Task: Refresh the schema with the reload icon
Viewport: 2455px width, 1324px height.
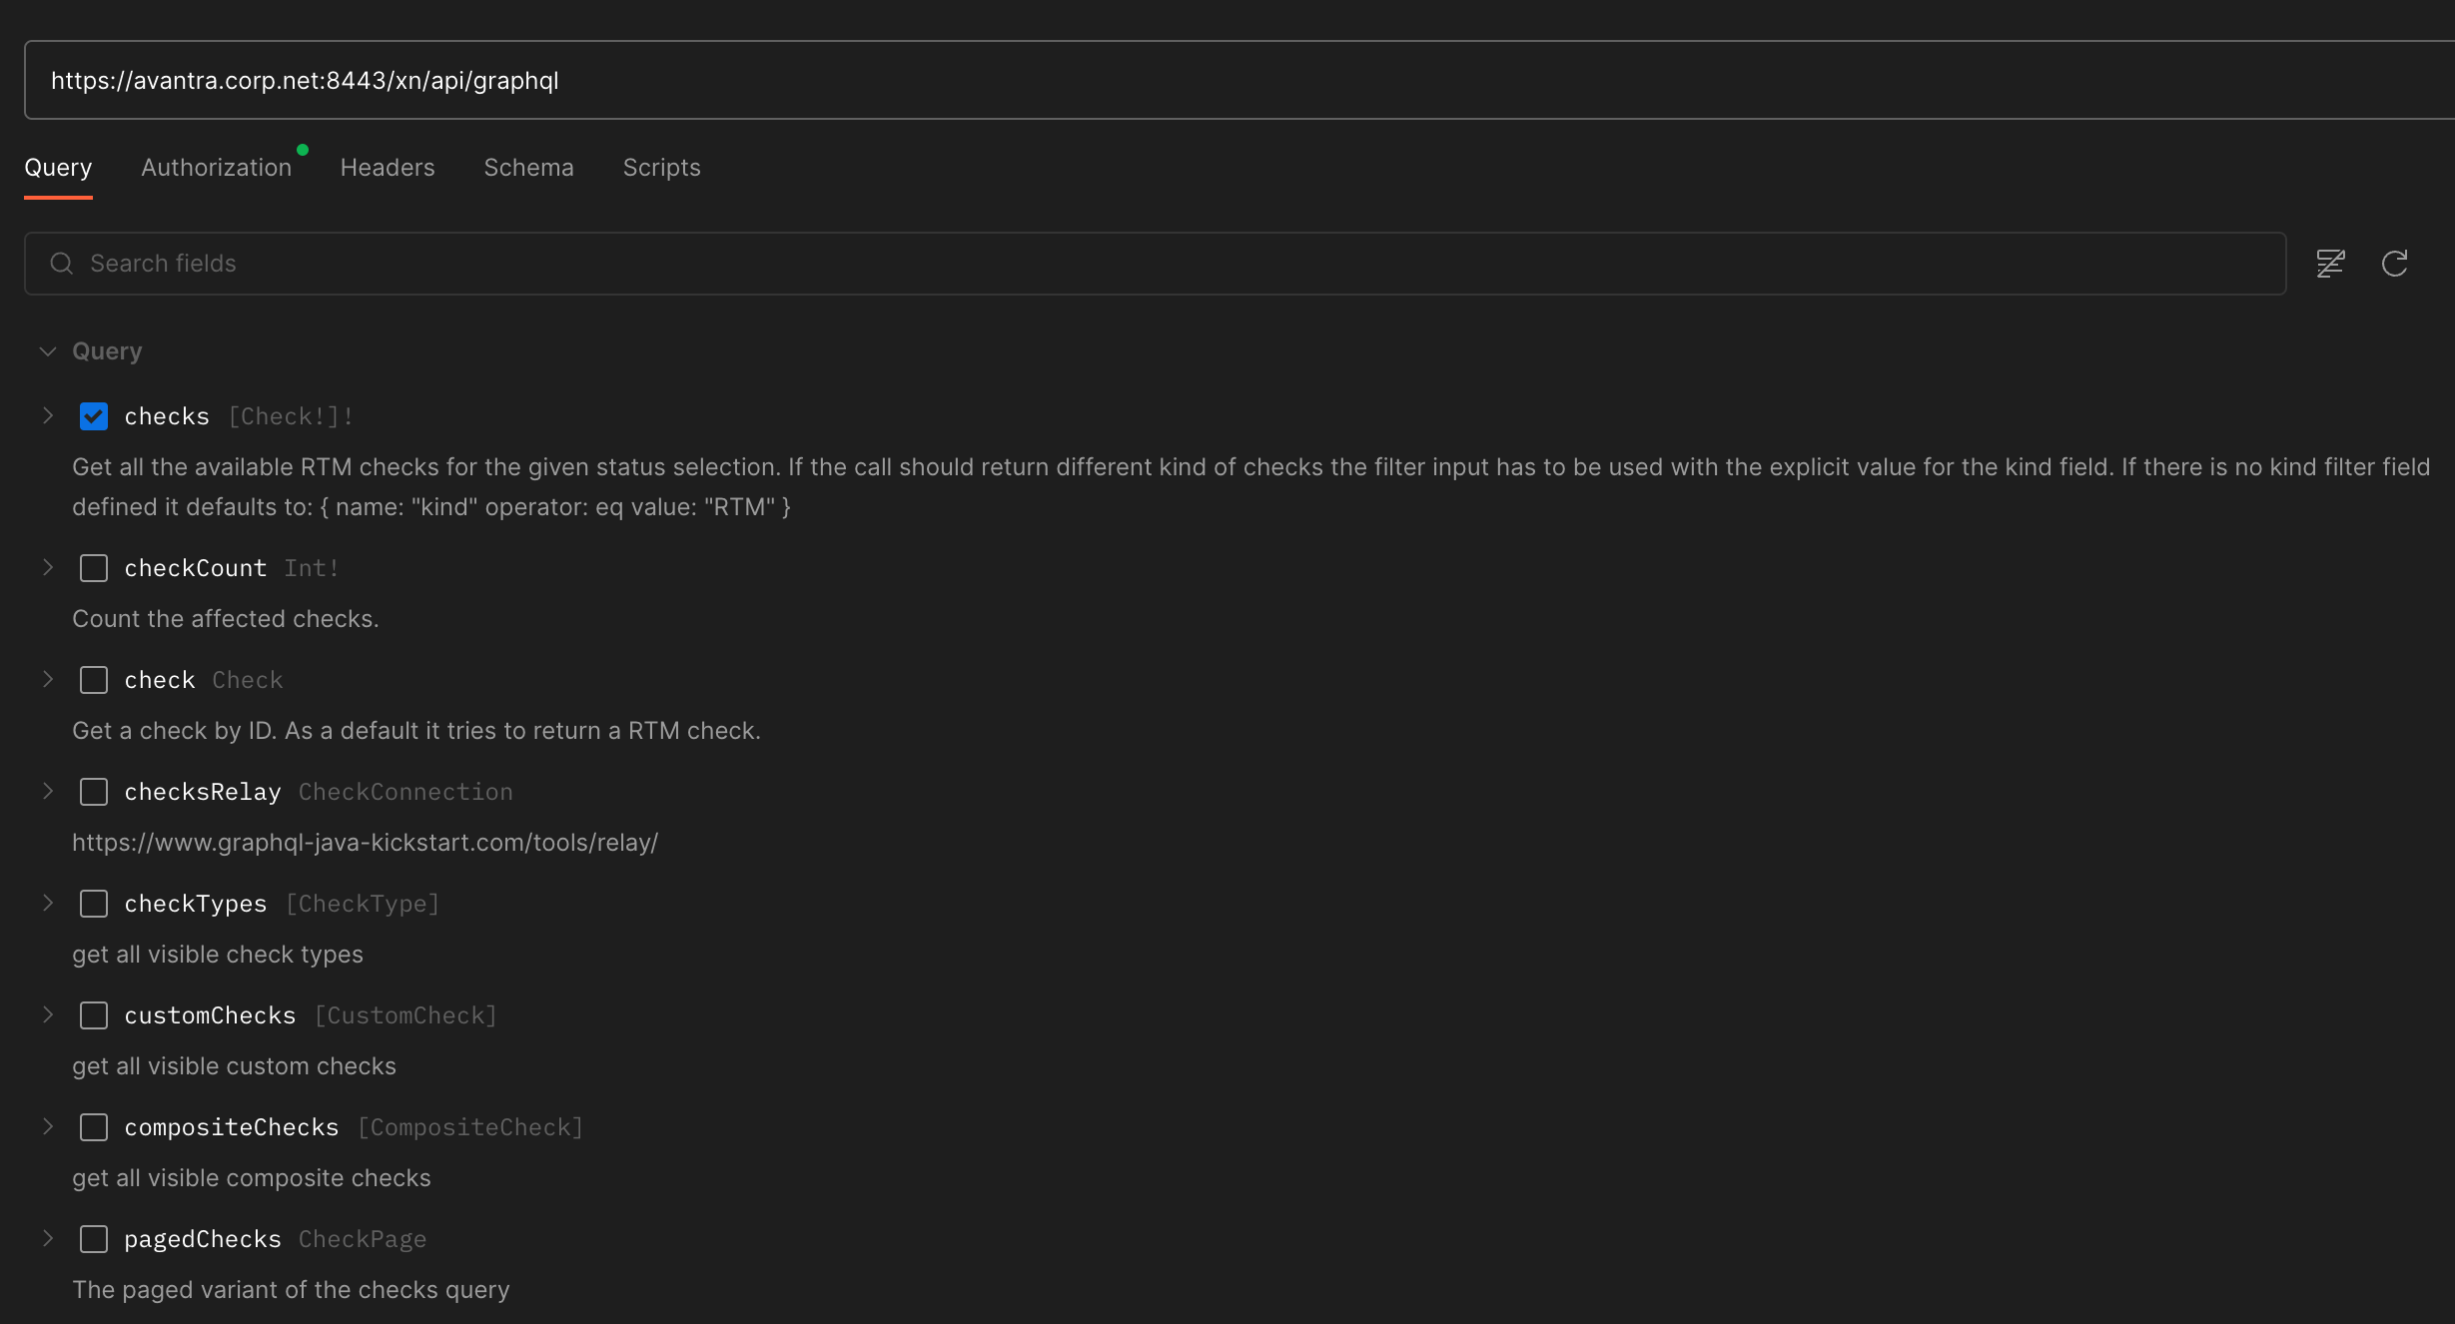Action: [x=2395, y=264]
